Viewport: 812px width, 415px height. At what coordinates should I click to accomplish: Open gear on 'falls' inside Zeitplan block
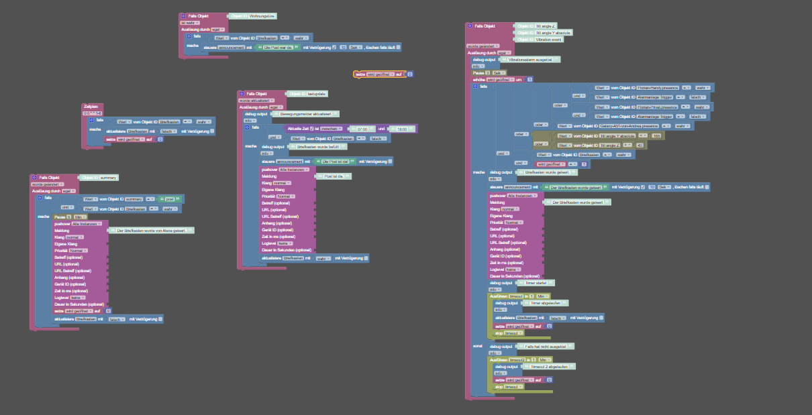pos(92,119)
